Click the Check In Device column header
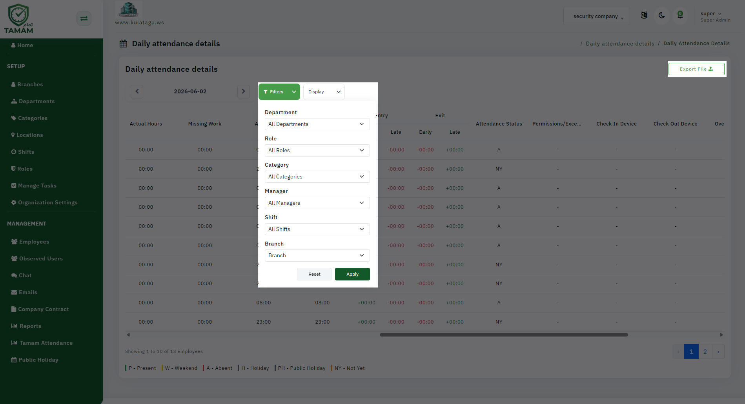This screenshot has height=404, width=745. coord(617,124)
